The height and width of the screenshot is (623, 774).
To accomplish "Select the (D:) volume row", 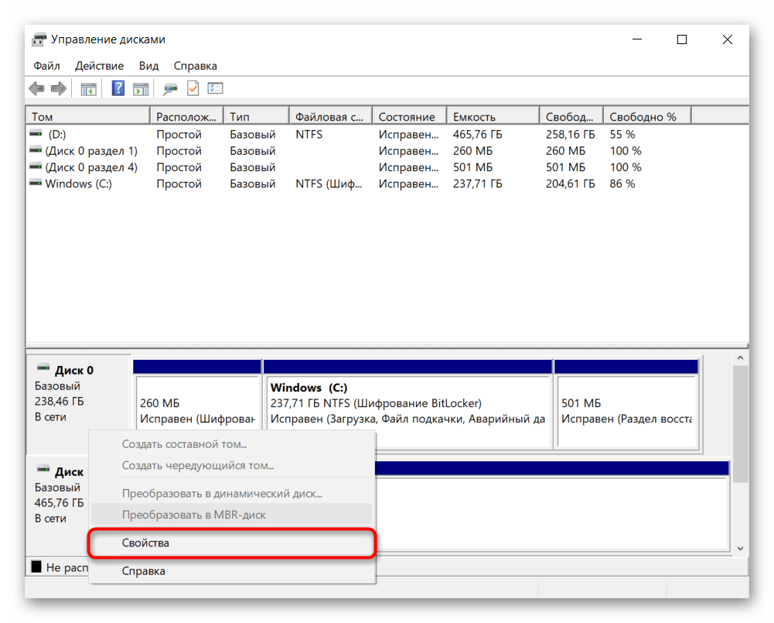I will pos(56,135).
